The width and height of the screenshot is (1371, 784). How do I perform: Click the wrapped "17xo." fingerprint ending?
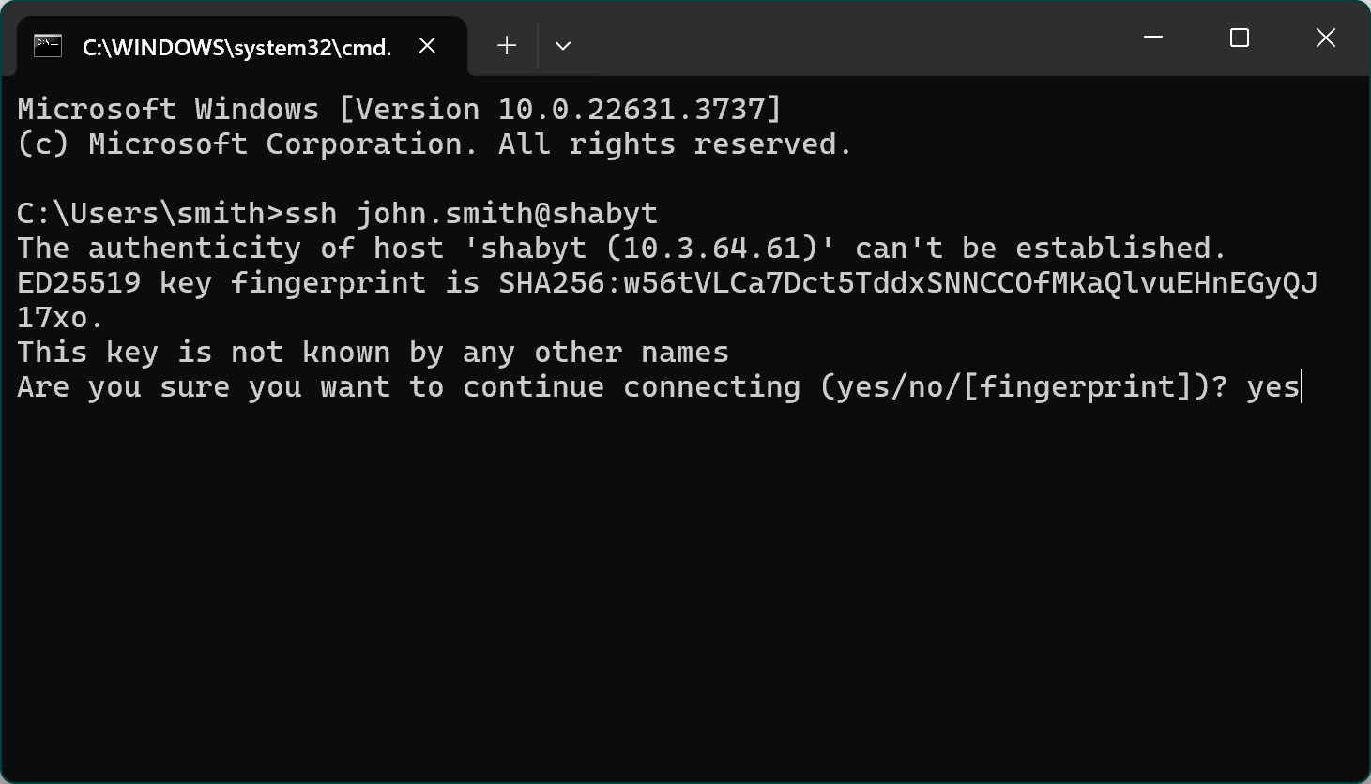pos(58,318)
